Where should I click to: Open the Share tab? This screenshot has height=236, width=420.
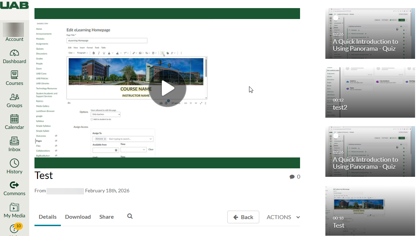106,217
